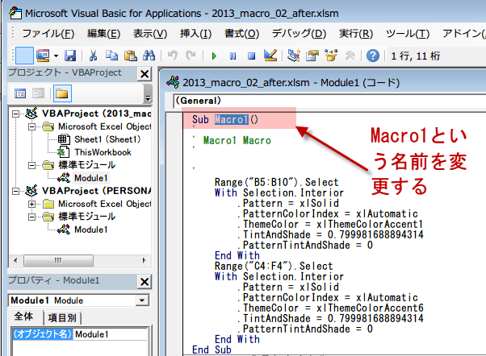The height and width of the screenshot is (356, 486).
Task: Click the Redo arrow icon
Action: (x=191, y=56)
